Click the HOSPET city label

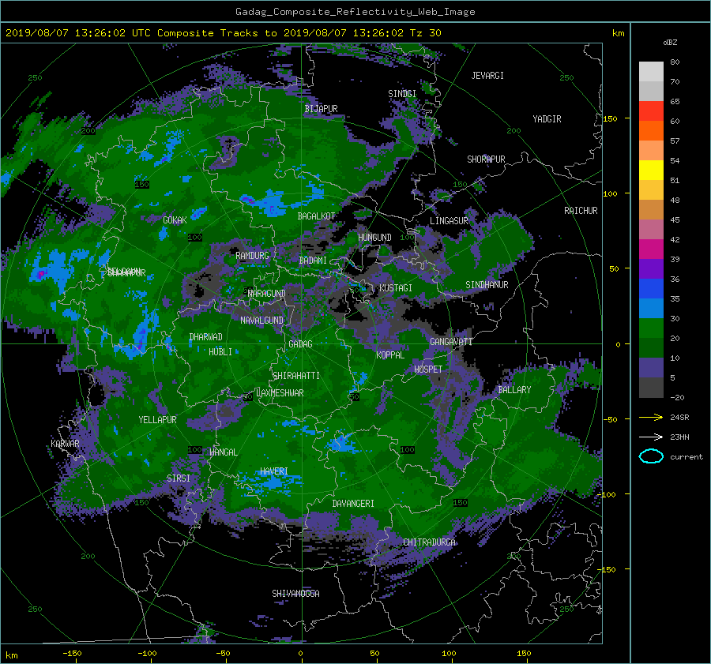click(x=428, y=370)
